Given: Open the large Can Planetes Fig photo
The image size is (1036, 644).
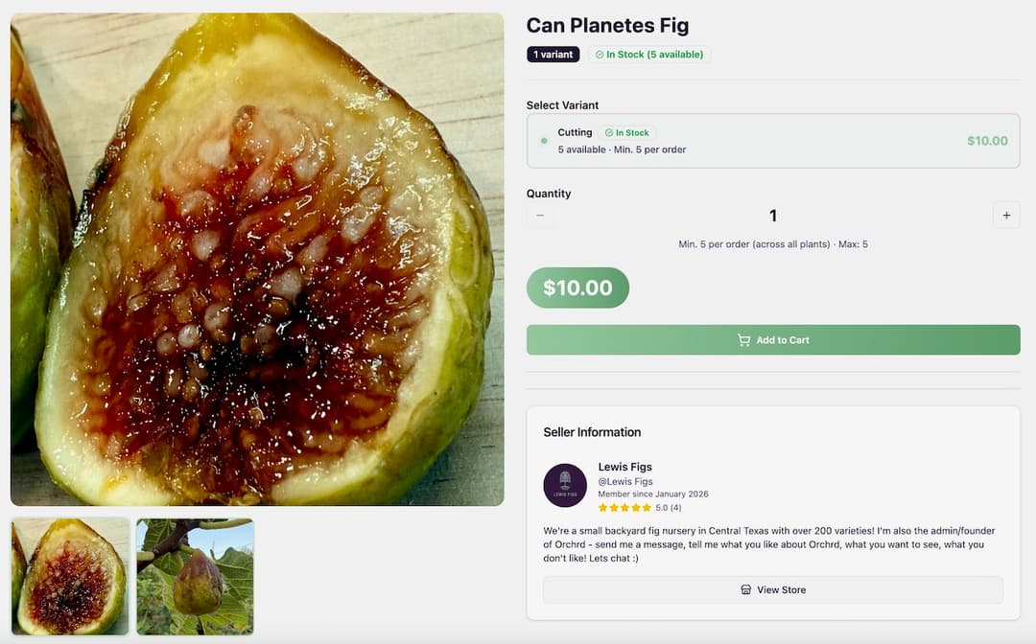Looking at the screenshot, I should pos(257,259).
